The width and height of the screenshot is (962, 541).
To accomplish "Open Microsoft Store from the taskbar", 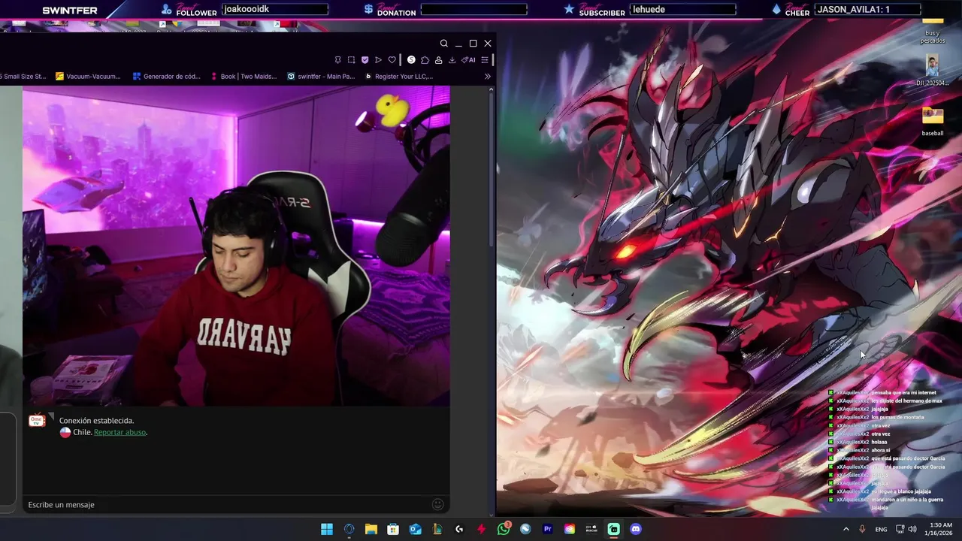I will [393, 529].
